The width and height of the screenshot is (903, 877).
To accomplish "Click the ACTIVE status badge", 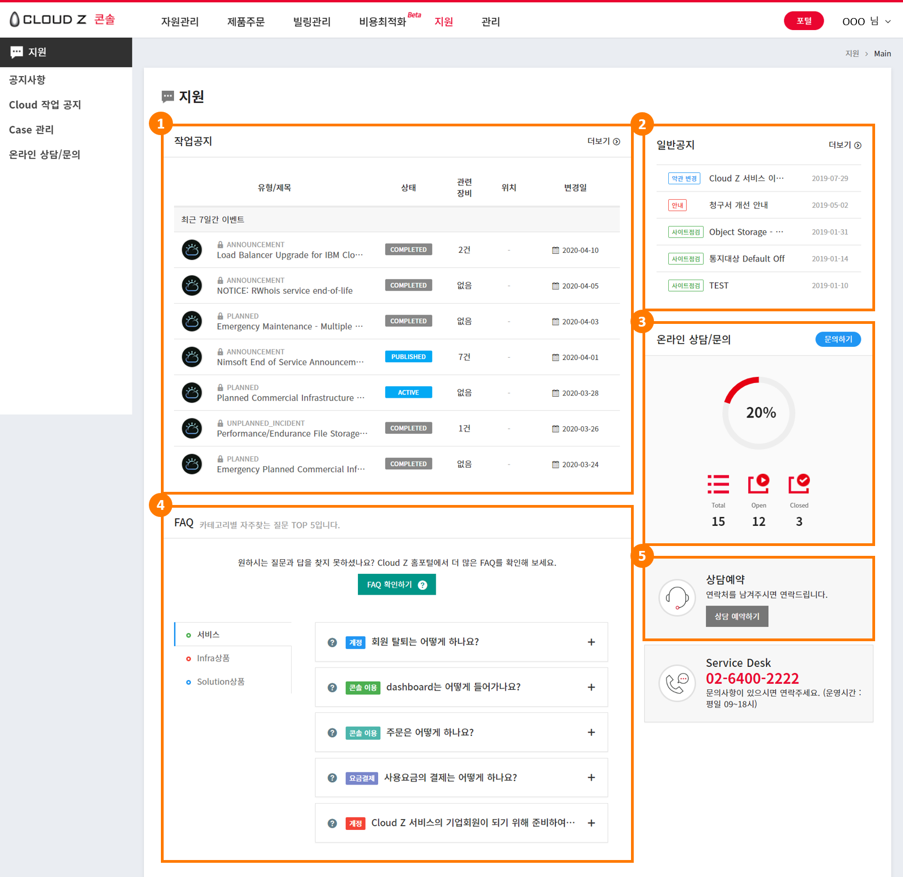I will coord(408,392).
